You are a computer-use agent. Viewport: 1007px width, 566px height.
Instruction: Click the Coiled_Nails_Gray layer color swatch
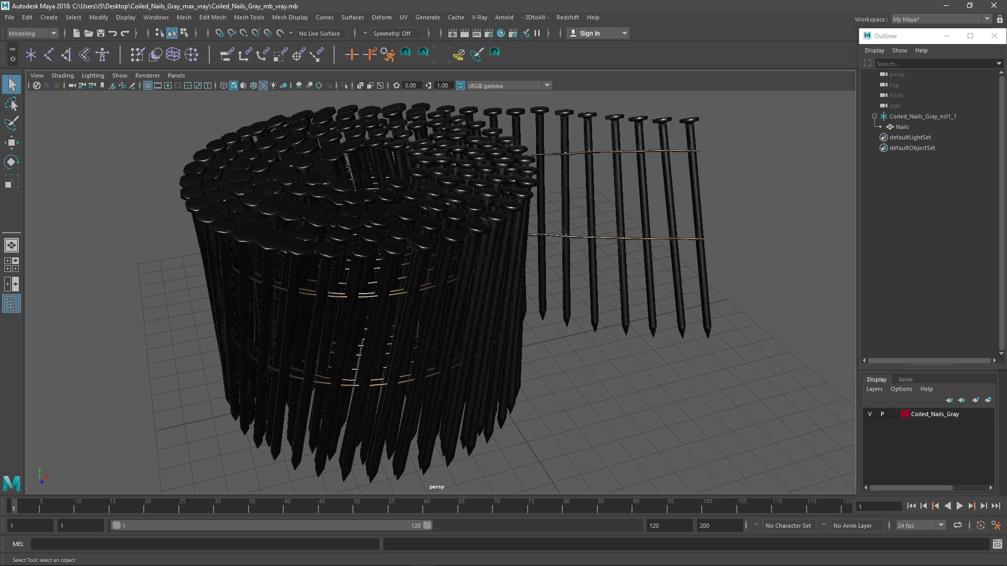pyautogui.click(x=905, y=414)
